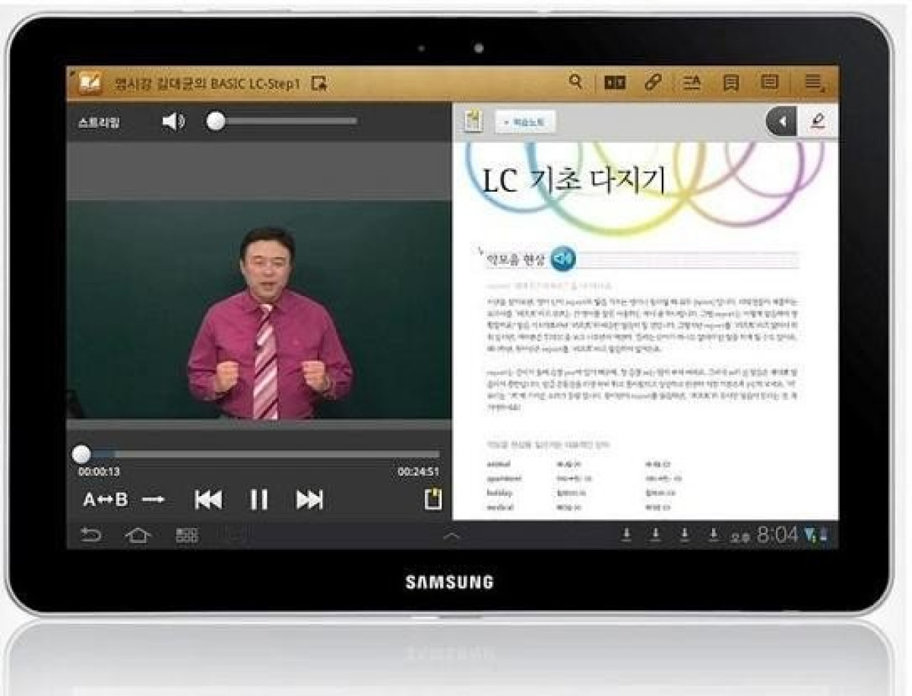The width and height of the screenshot is (912, 696).
Task: Mute the video with the speaker icon
Action: (173, 121)
